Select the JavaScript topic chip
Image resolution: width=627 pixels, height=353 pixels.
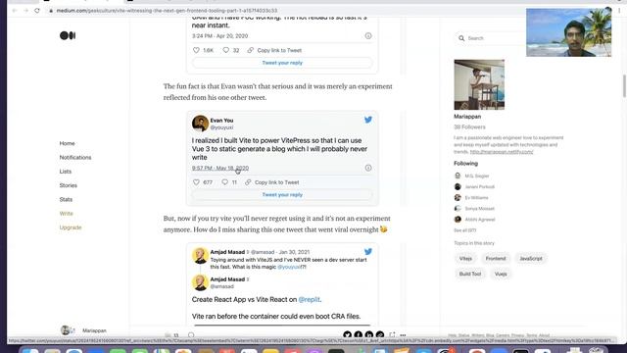(531, 259)
